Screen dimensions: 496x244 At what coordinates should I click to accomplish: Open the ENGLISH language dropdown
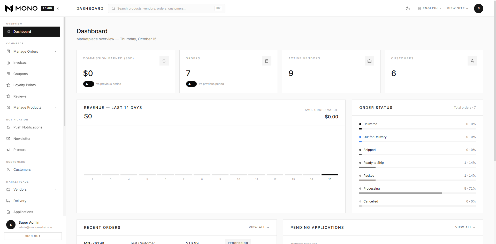tap(430, 9)
